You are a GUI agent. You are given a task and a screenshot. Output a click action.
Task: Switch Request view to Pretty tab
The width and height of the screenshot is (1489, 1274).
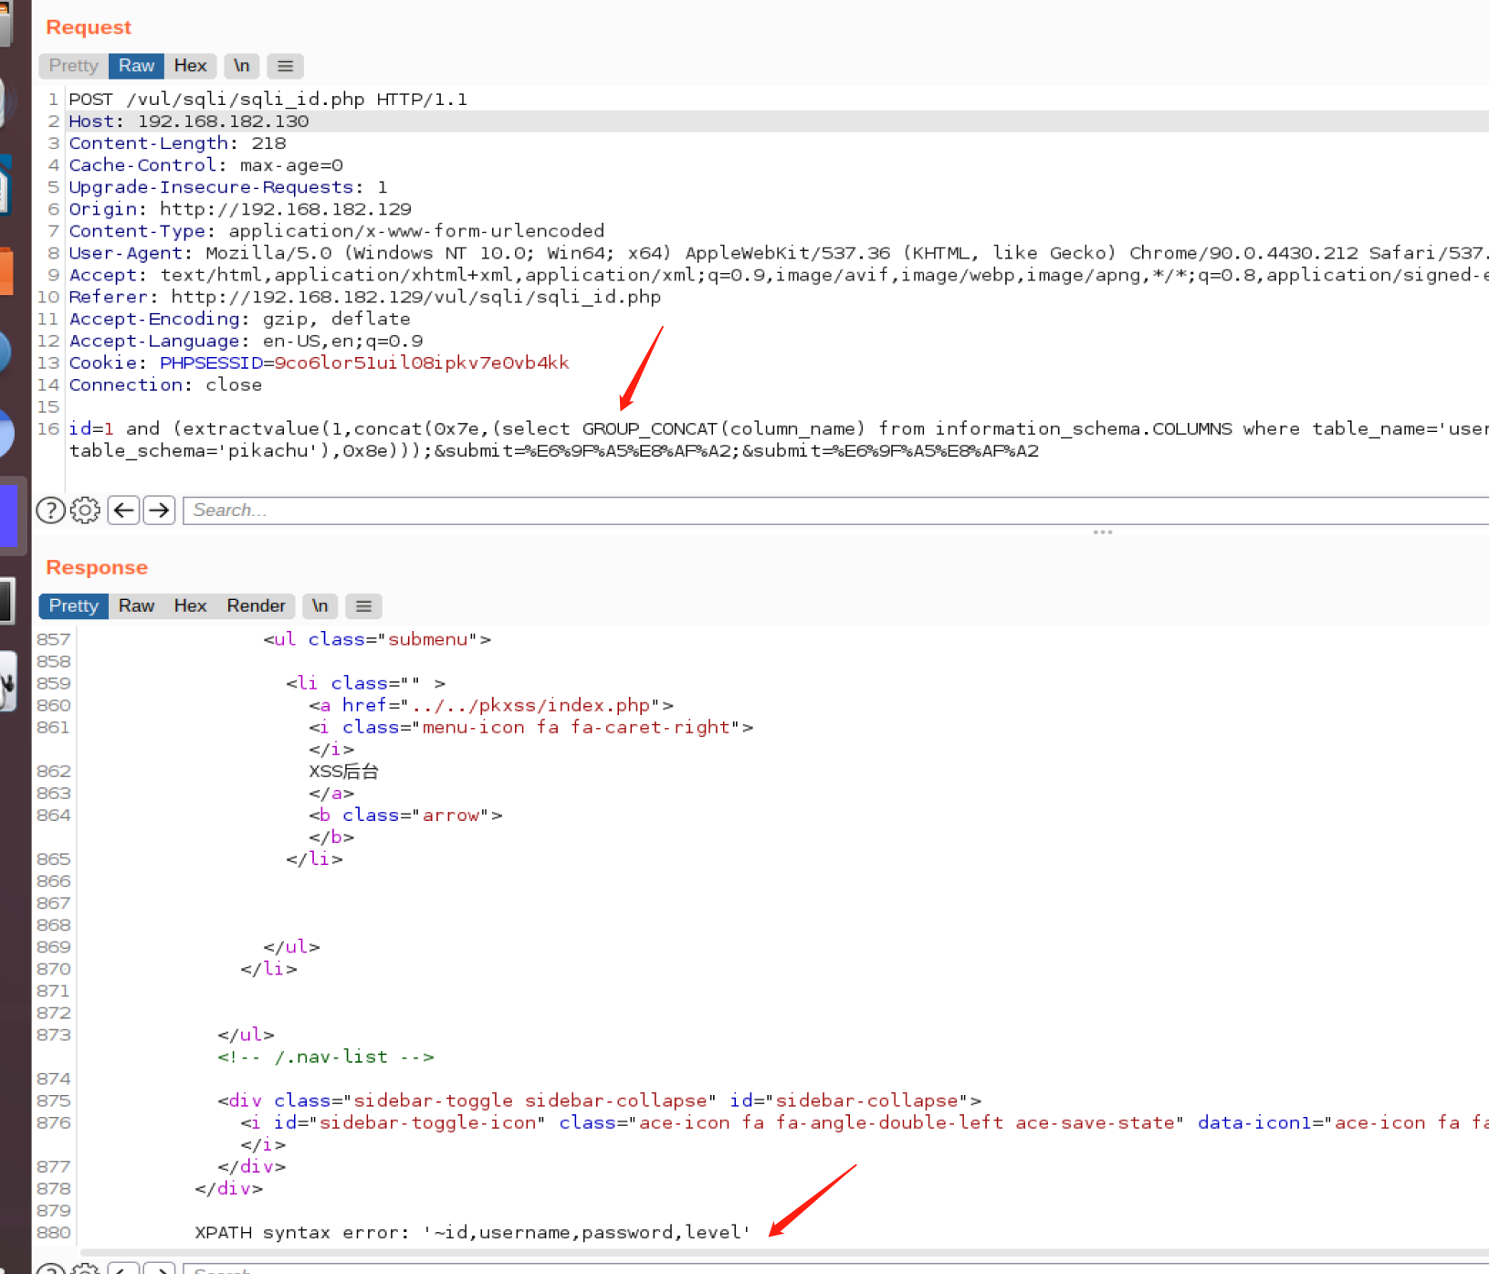coord(73,66)
